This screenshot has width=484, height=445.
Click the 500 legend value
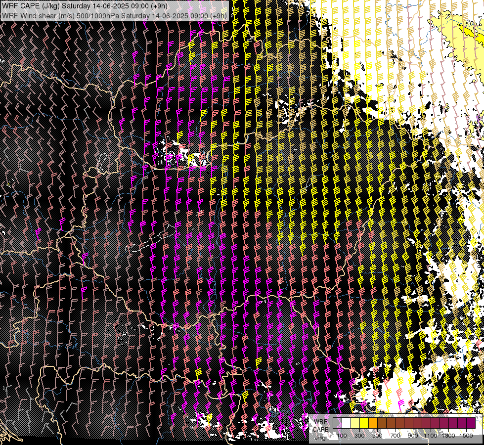[x=377, y=436]
